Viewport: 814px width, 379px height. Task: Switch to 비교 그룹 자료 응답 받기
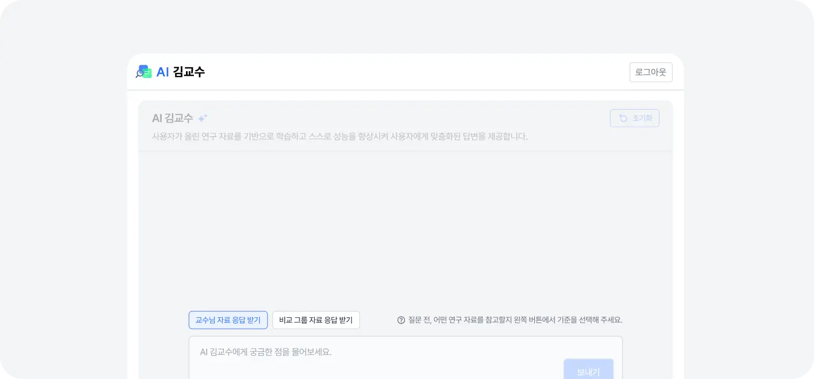click(x=315, y=320)
